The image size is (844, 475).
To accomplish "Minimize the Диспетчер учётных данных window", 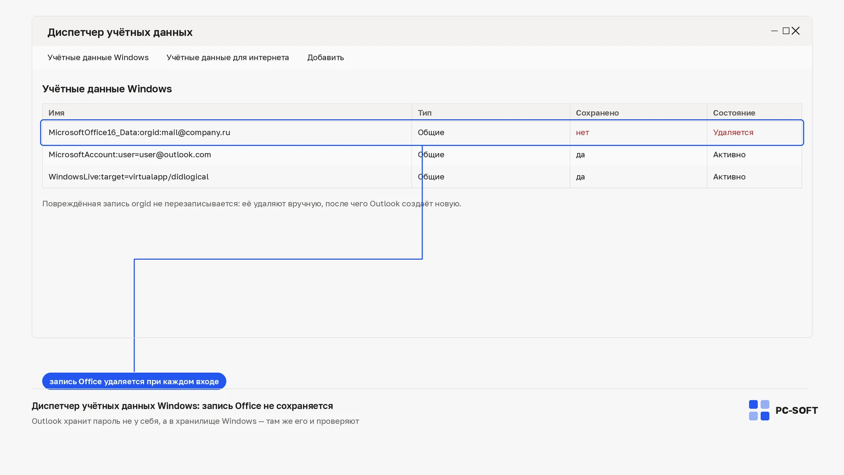I will (774, 31).
